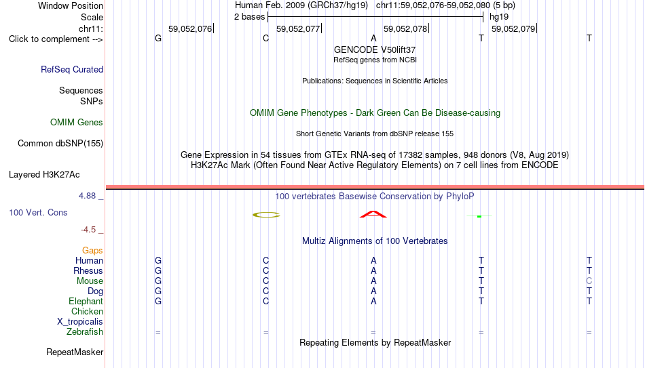645x368 pixels.
Task: Click the gray C in the Mouse row
Action: (589, 281)
